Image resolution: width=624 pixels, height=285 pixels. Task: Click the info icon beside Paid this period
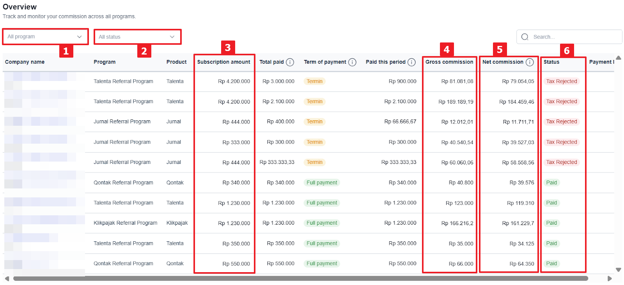411,62
